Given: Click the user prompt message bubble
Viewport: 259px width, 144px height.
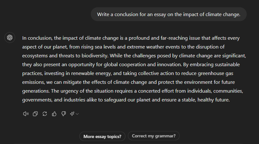Looking at the screenshot, I should pos(169,14).
